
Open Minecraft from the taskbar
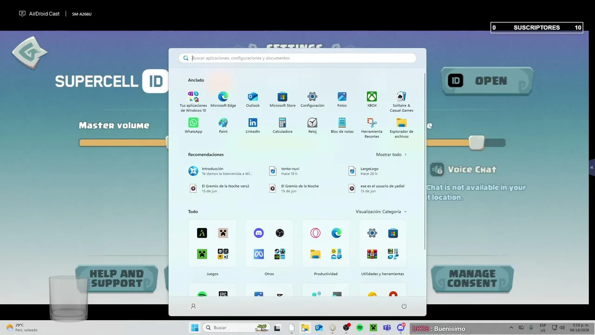click(373, 328)
